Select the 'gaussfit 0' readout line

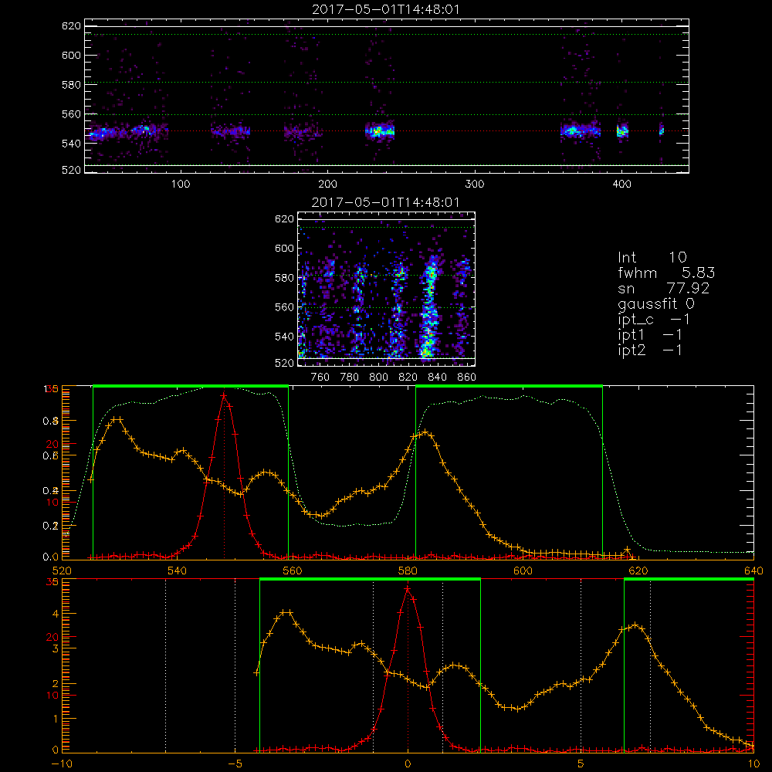click(656, 303)
